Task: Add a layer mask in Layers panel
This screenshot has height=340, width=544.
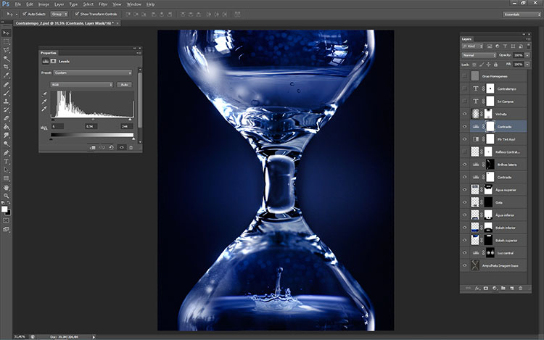Action: click(486, 288)
